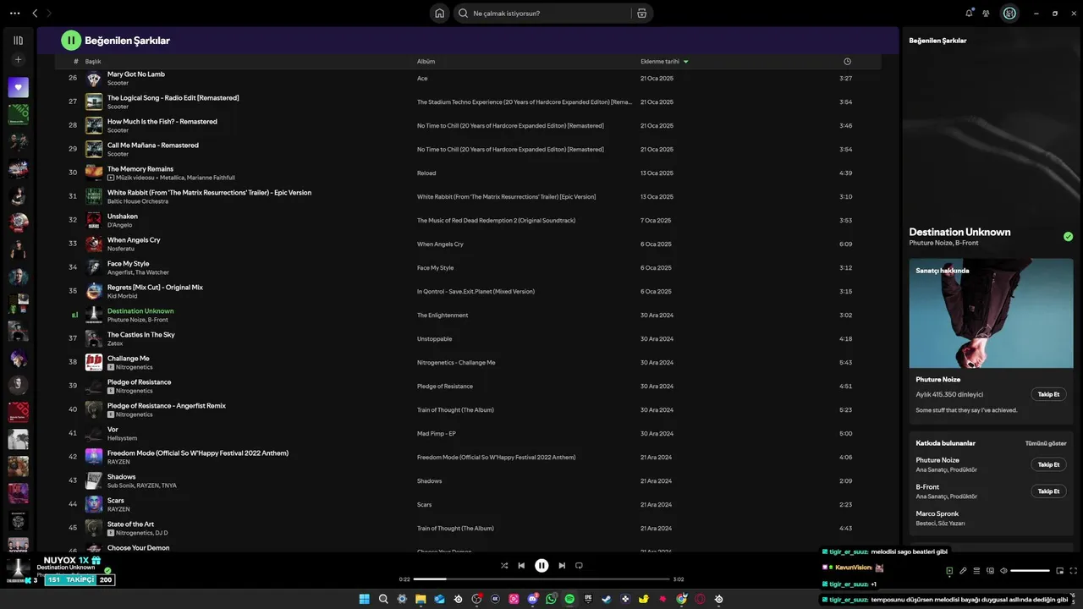
Task: Open Discord from the taskbar
Action: (x=533, y=599)
